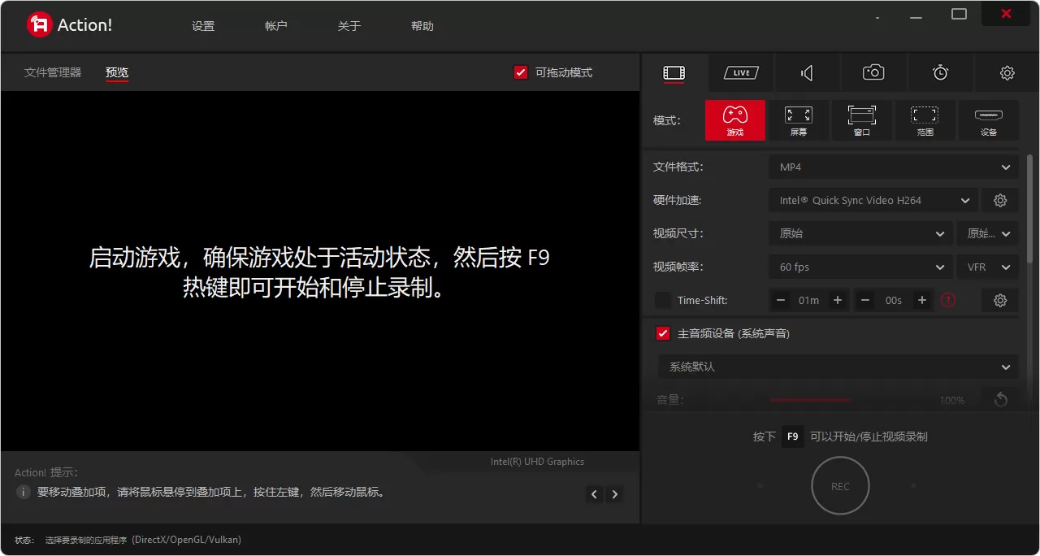Enable the Time-Shift feature
This screenshot has height=556, width=1040.
(663, 300)
